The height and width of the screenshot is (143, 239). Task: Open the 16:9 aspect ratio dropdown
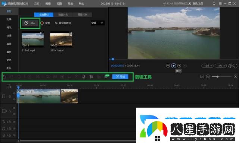click(208, 66)
